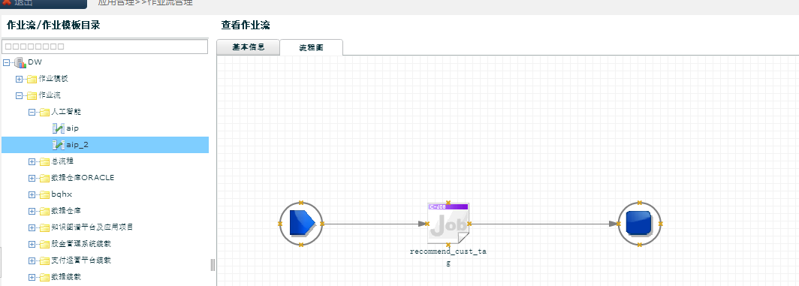Screen dimensions: 799x286
Task: Click the start node's right connection point
Action: pyautogui.click(x=323, y=224)
